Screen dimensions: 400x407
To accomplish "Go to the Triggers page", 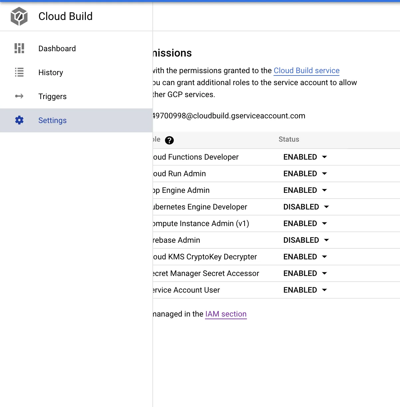I will click(x=52, y=96).
